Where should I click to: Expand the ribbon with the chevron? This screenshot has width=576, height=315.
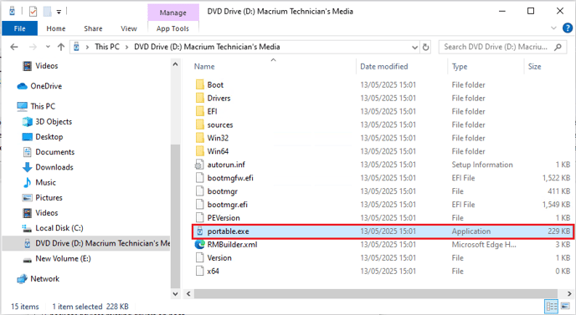pyautogui.click(x=553, y=28)
